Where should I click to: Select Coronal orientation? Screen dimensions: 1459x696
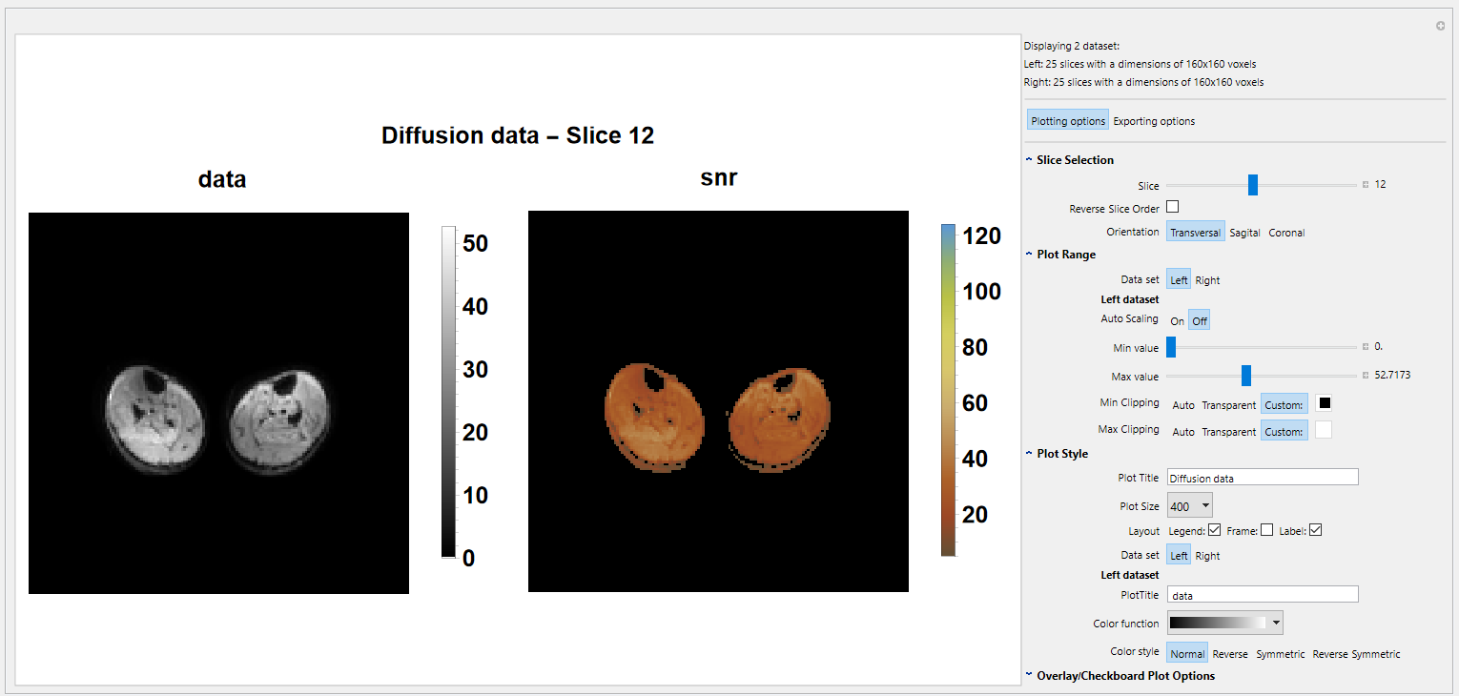(x=1286, y=232)
